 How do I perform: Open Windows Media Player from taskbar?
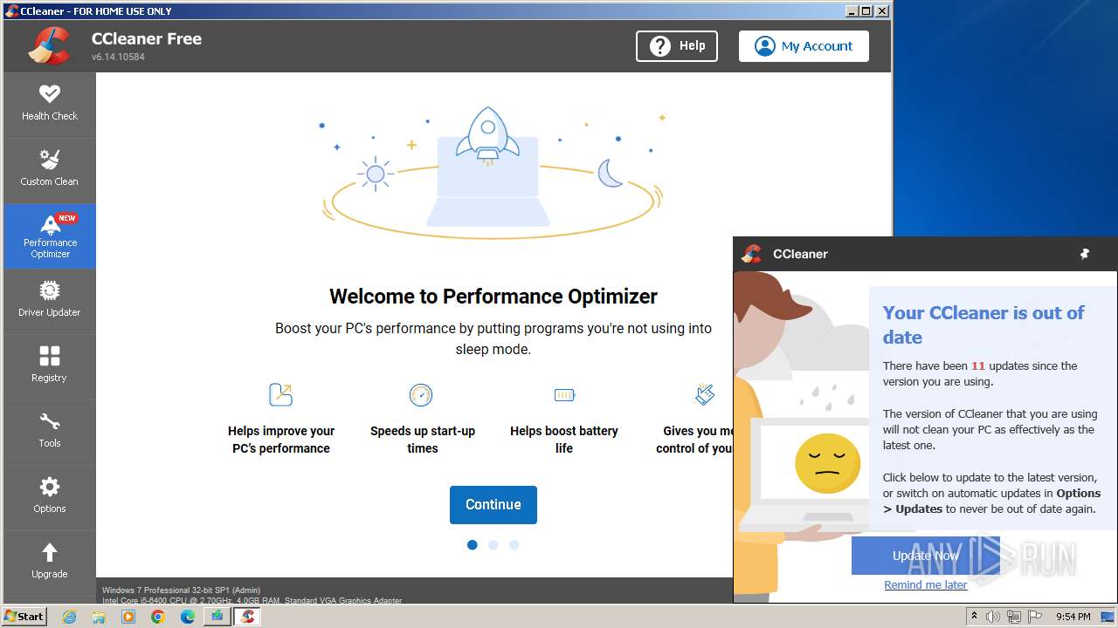click(x=128, y=617)
